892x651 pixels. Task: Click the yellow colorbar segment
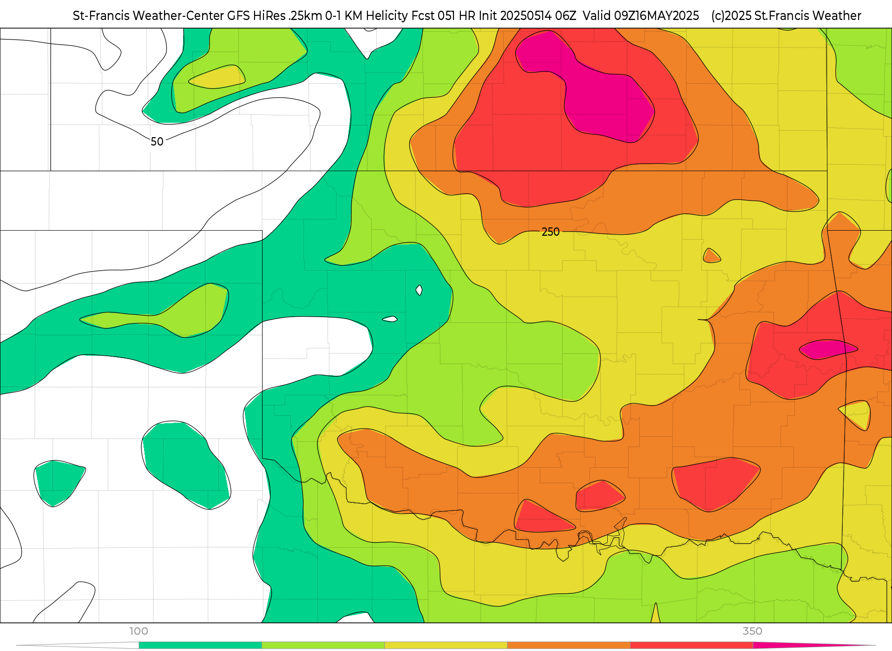click(446, 645)
